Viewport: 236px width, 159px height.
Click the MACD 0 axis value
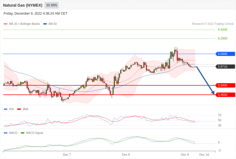[219, 142]
